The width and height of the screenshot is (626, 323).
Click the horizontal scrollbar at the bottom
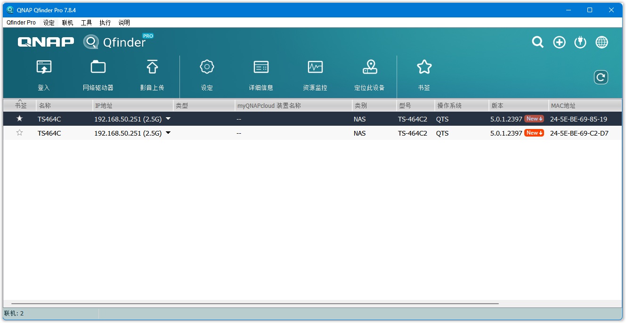tap(255, 304)
